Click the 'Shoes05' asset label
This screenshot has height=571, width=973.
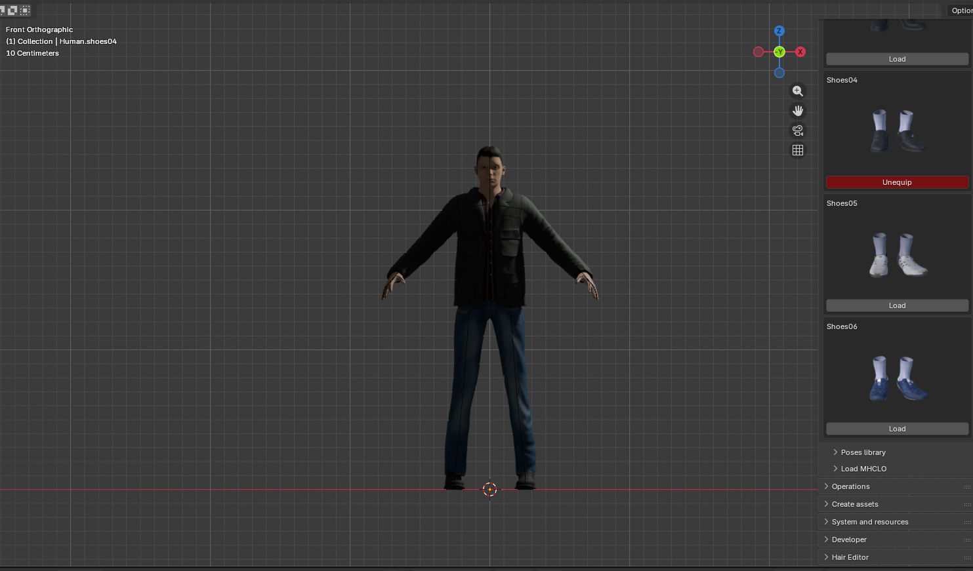point(842,203)
